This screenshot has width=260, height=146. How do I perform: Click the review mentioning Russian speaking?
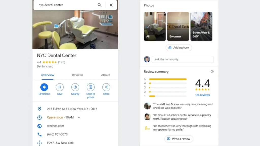[x=182, y=117]
